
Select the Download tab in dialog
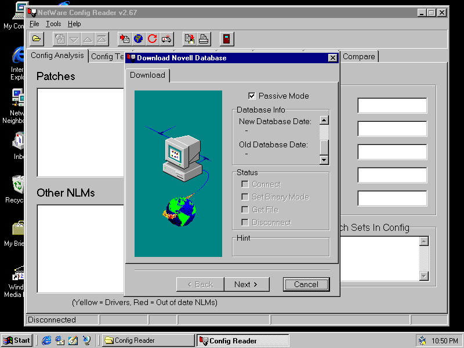point(147,75)
